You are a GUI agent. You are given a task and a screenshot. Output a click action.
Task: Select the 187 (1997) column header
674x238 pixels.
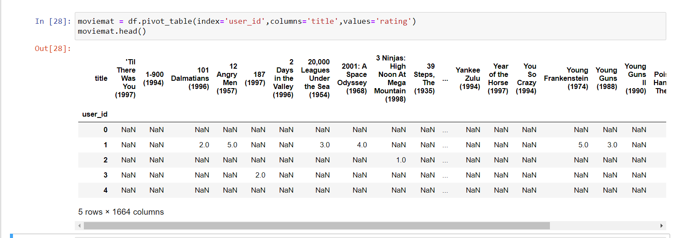click(x=255, y=79)
